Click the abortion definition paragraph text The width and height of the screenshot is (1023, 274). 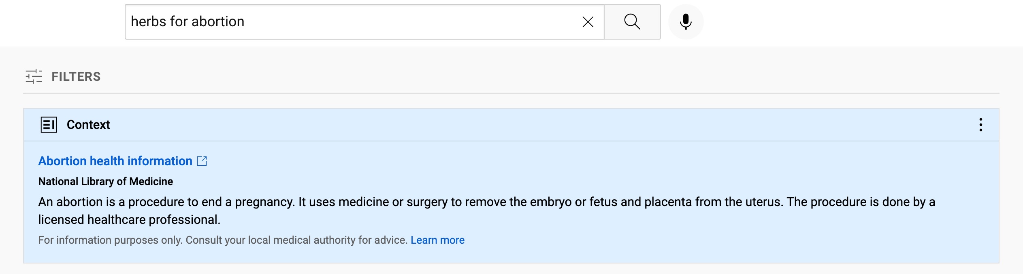[486, 211]
